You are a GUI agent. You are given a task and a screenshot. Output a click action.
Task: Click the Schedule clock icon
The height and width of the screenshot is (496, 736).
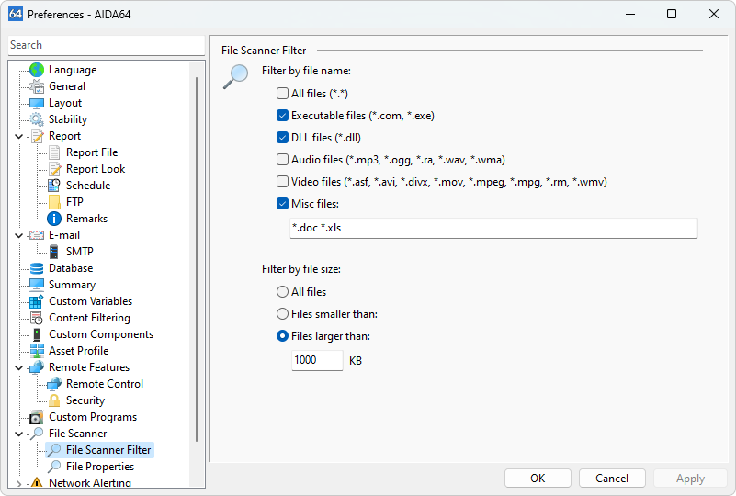pyautogui.click(x=54, y=186)
